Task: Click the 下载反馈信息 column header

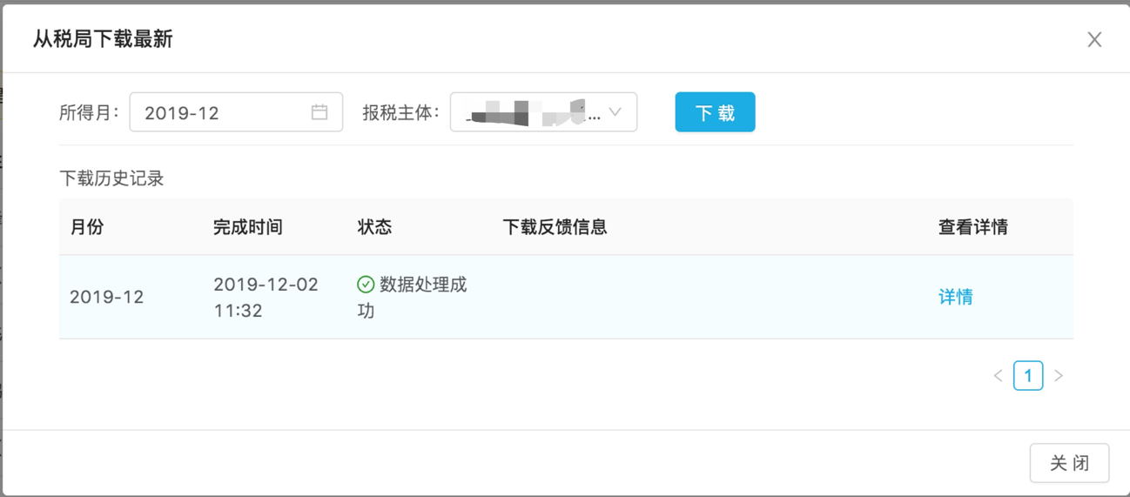Action: (x=555, y=227)
